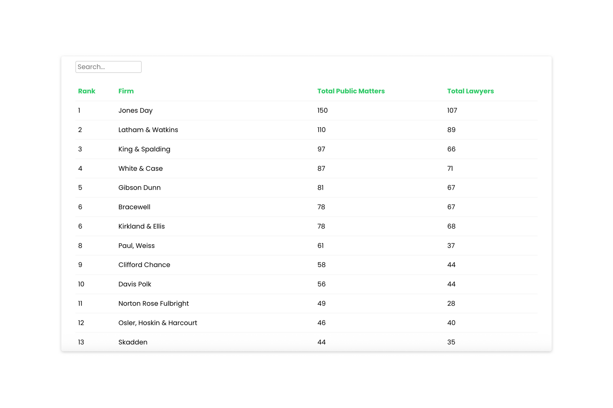Screen dimensions: 613x408
Task: Select the Gibson Dunn row
Action: tap(139, 188)
